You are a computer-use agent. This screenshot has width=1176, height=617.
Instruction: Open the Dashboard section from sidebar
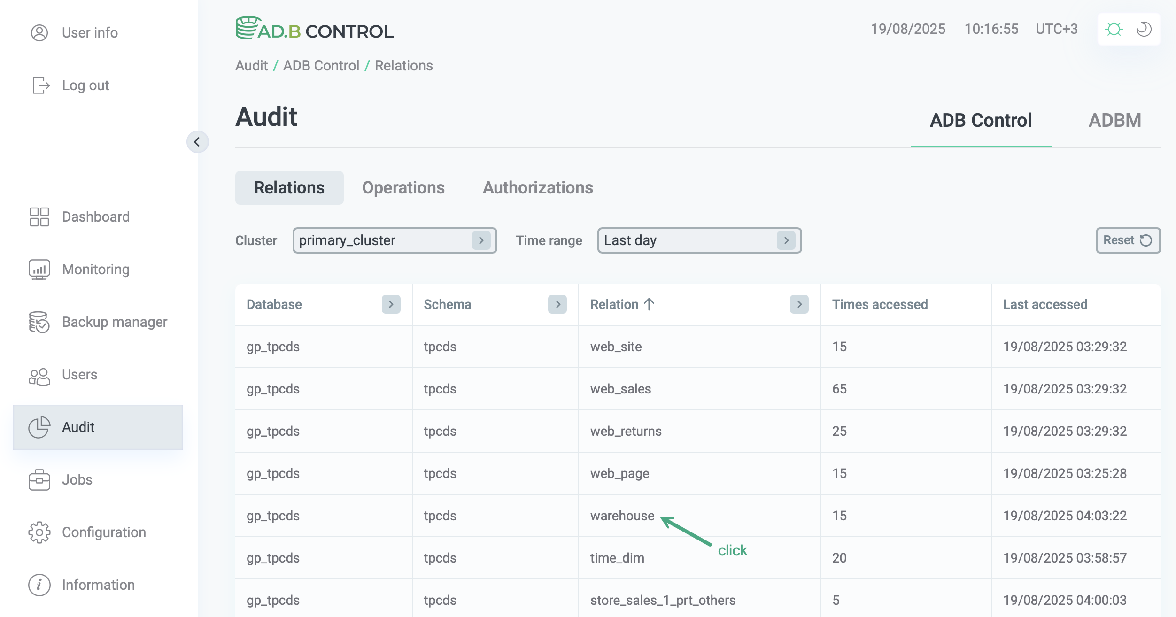(x=39, y=216)
